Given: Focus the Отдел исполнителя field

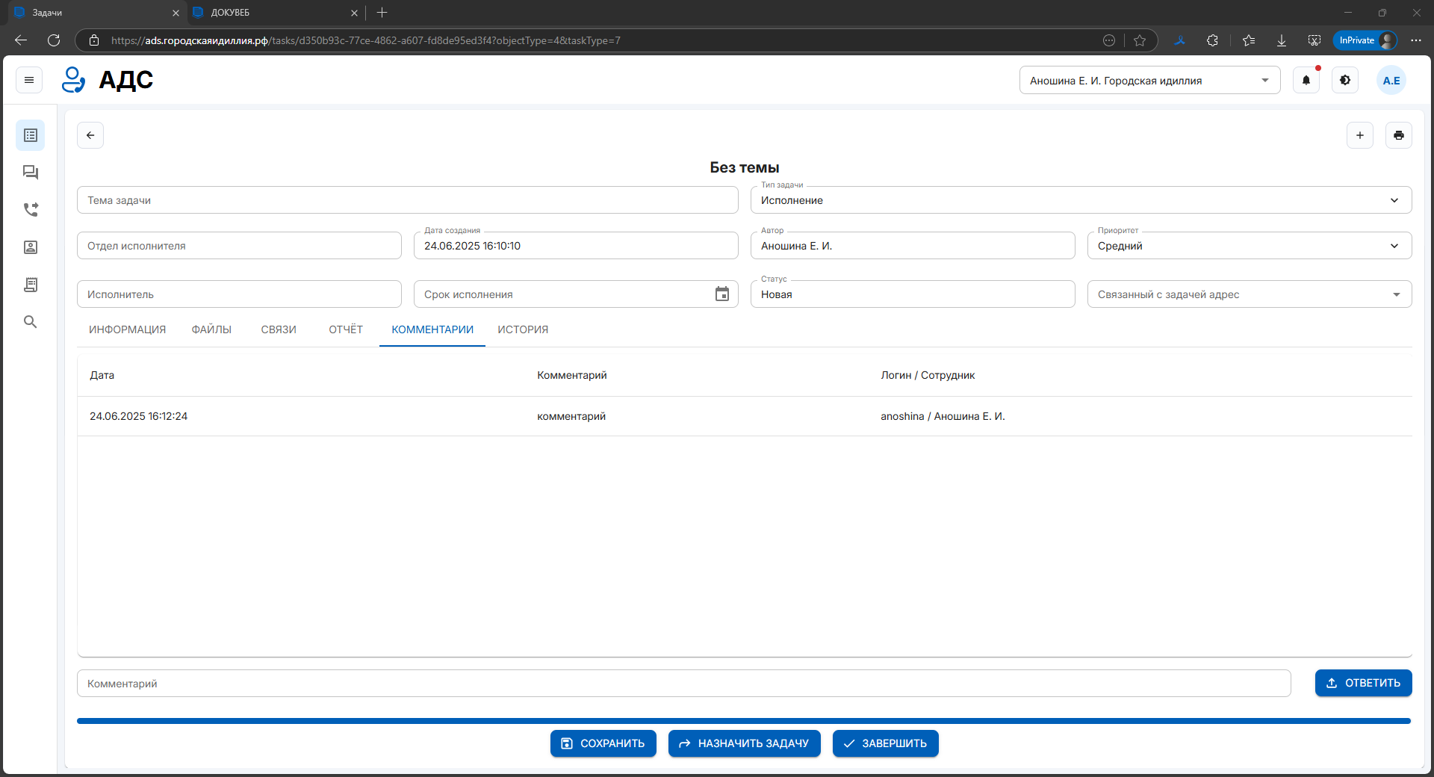Looking at the screenshot, I should click(x=239, y=246).
